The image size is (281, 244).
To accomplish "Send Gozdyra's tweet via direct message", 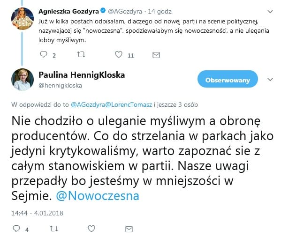I will 156,55.
